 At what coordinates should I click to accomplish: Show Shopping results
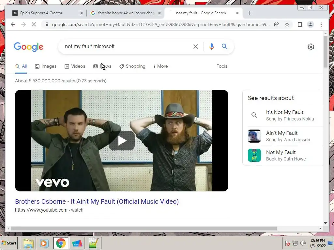click(132, 66)
